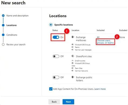The height and width of the screenshot is (105, 128).
Task: Click the None value under Excluded
Action: coord(122,37)
